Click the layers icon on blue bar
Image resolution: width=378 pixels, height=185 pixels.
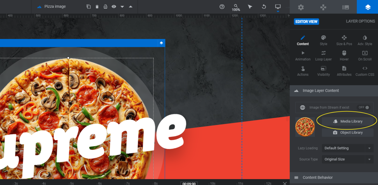(161, 43)
